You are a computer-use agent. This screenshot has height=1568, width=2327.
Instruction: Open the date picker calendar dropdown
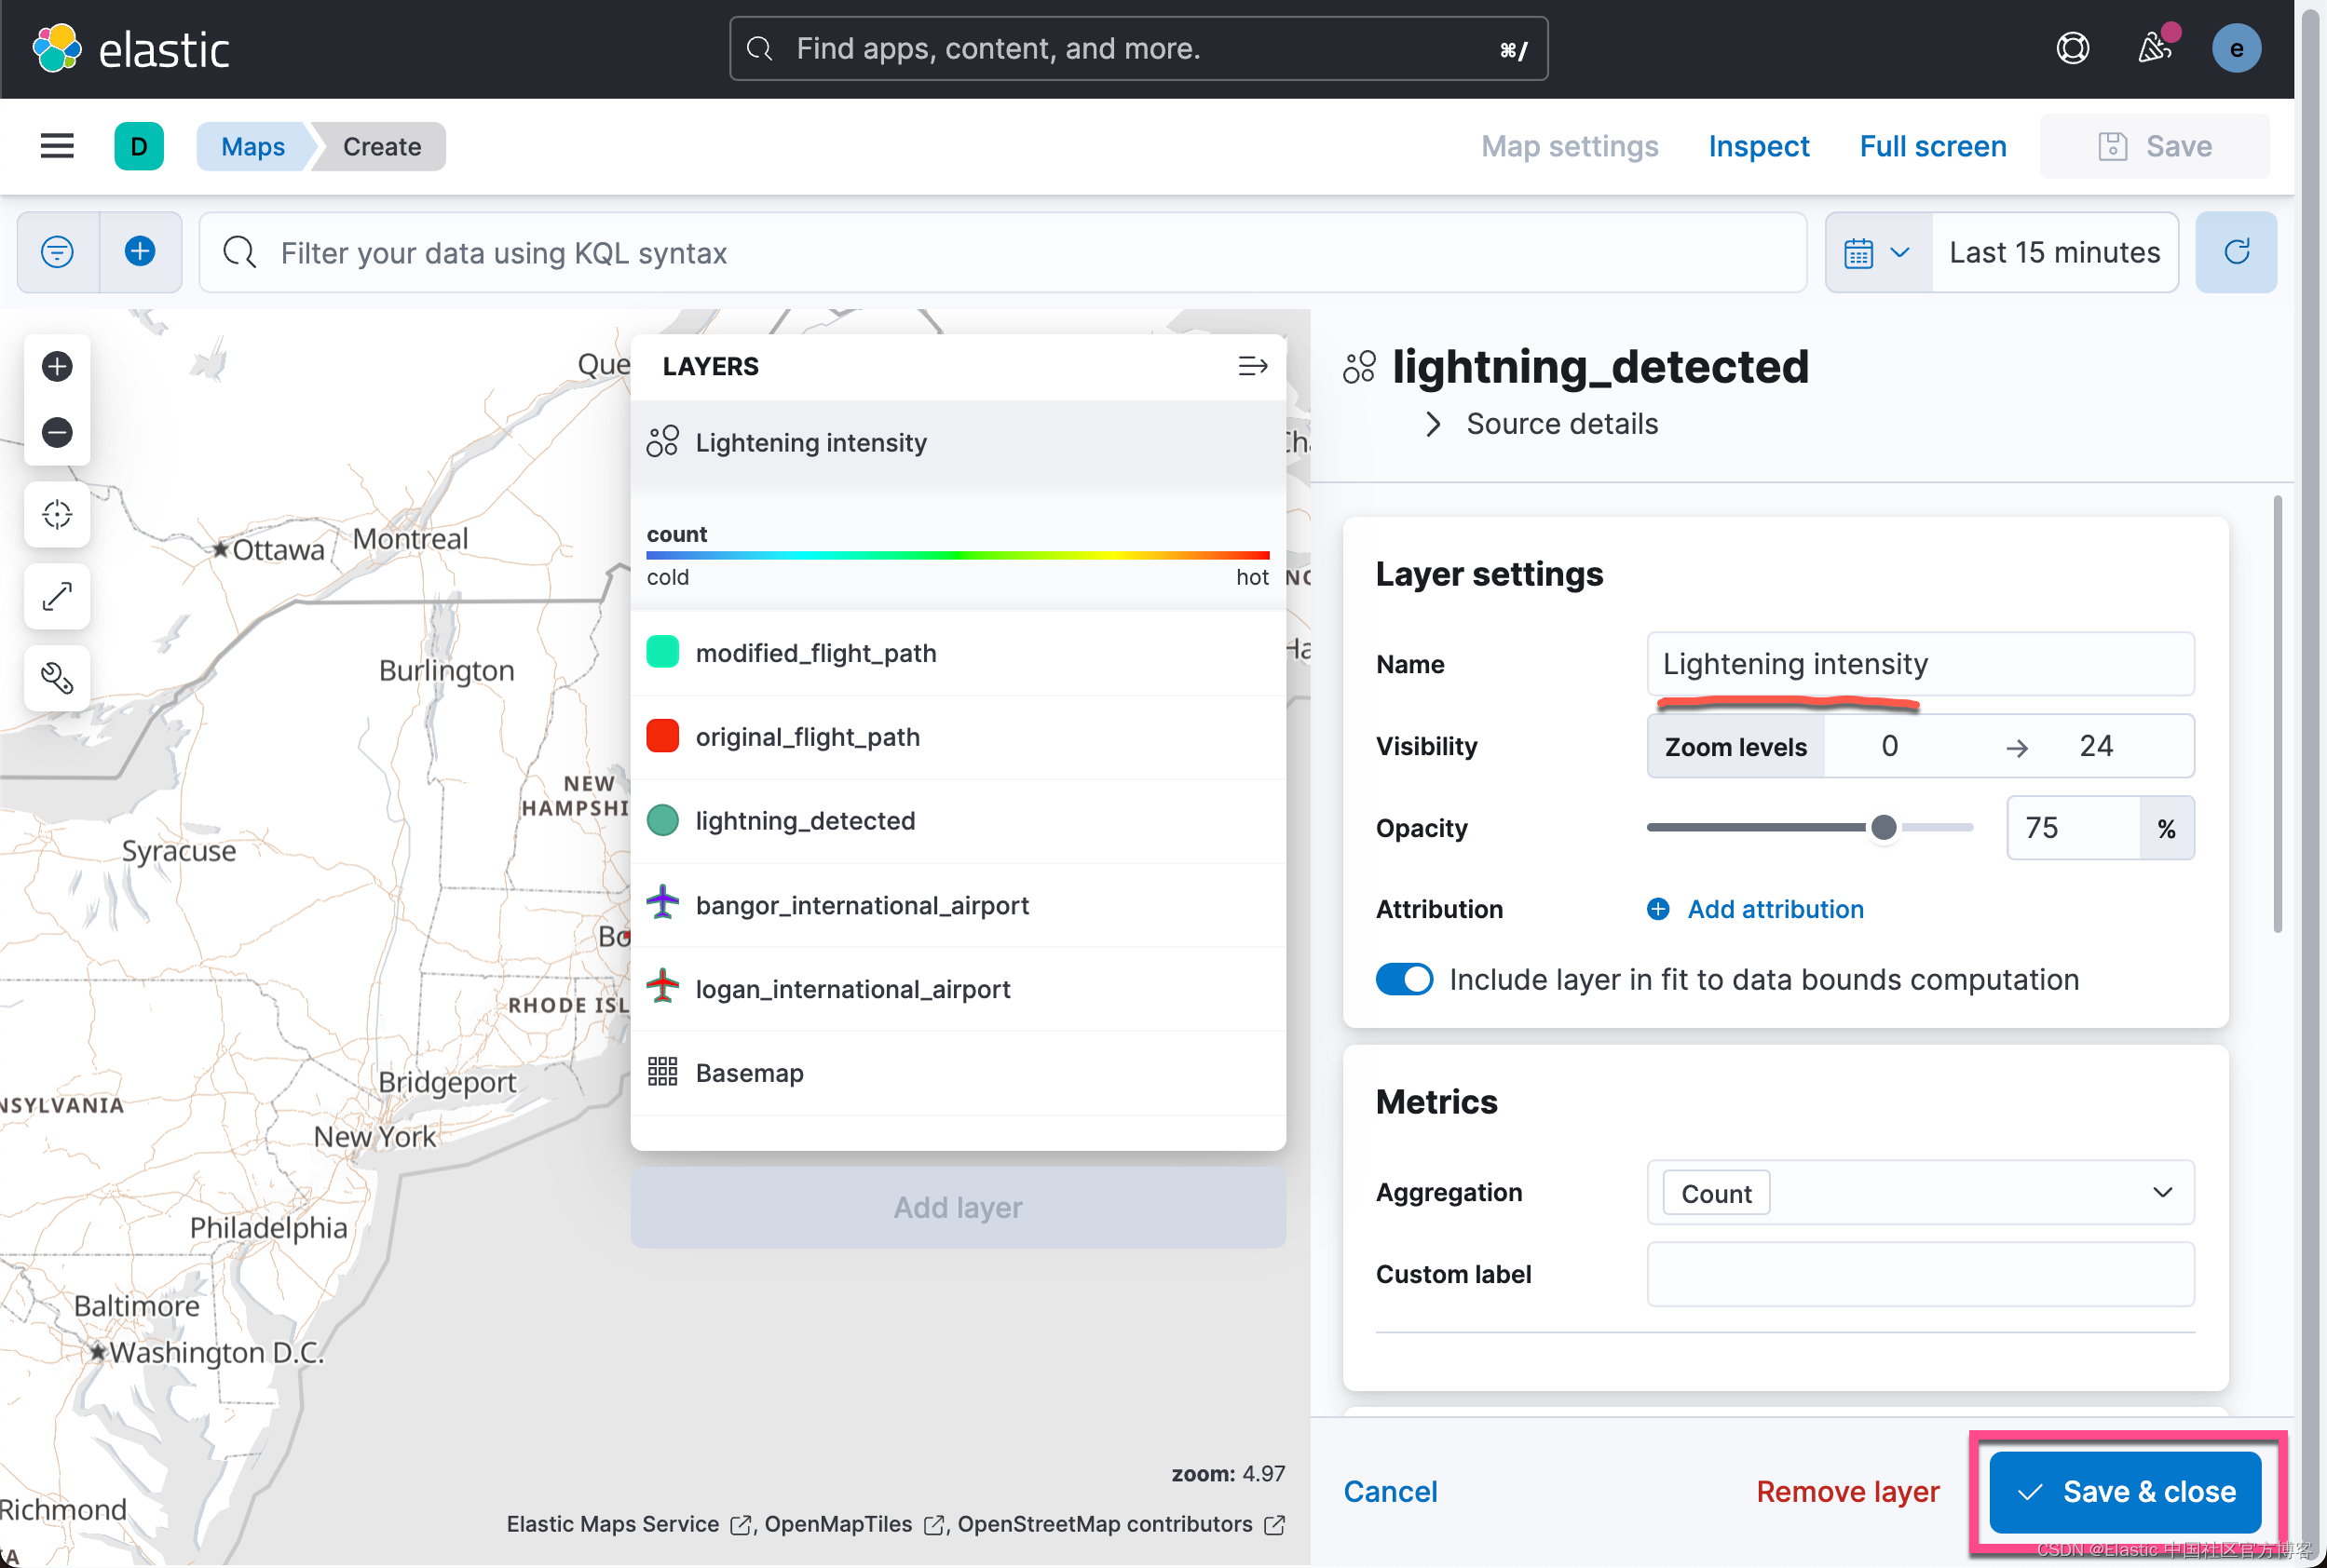[1879, 252]
